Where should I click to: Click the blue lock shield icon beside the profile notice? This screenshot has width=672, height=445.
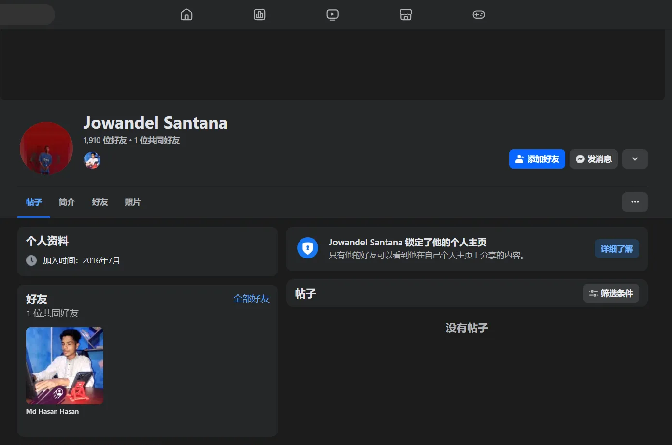coord(308,248)
